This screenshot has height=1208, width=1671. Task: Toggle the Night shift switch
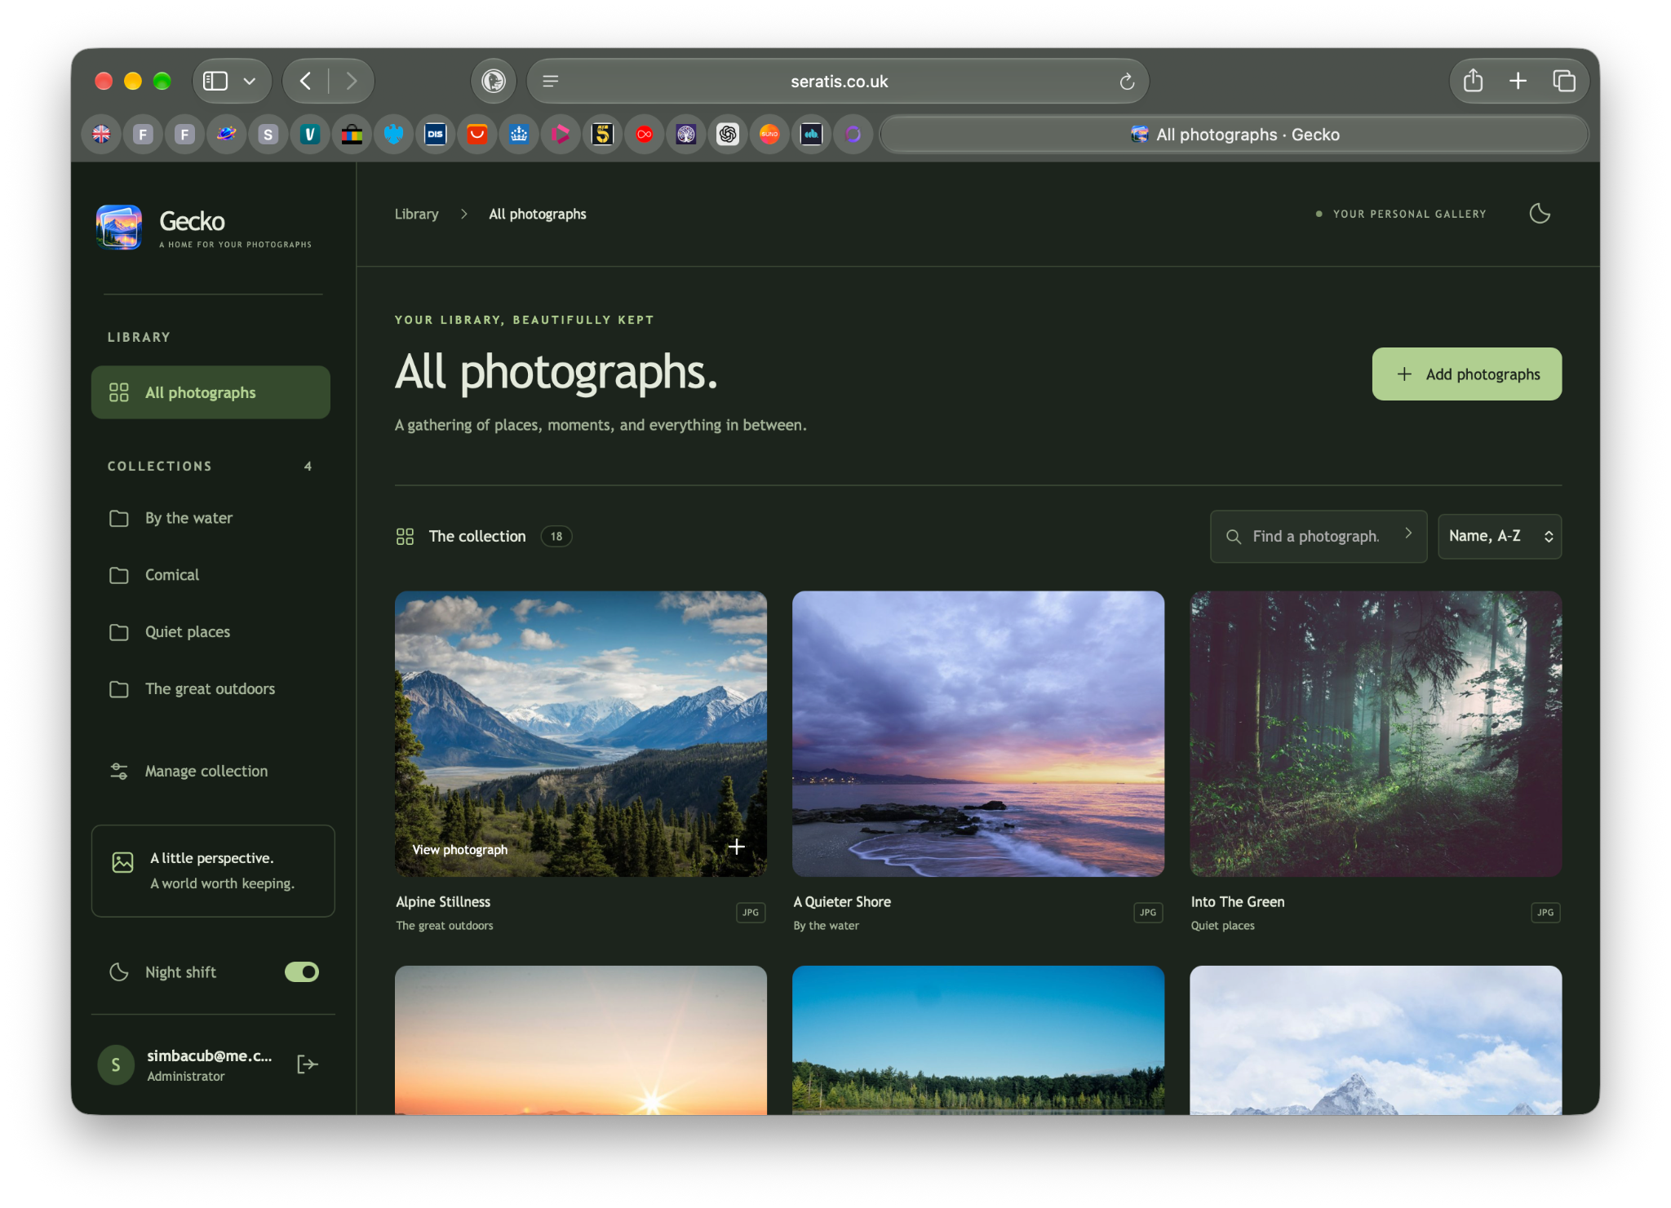click(302, 972)
